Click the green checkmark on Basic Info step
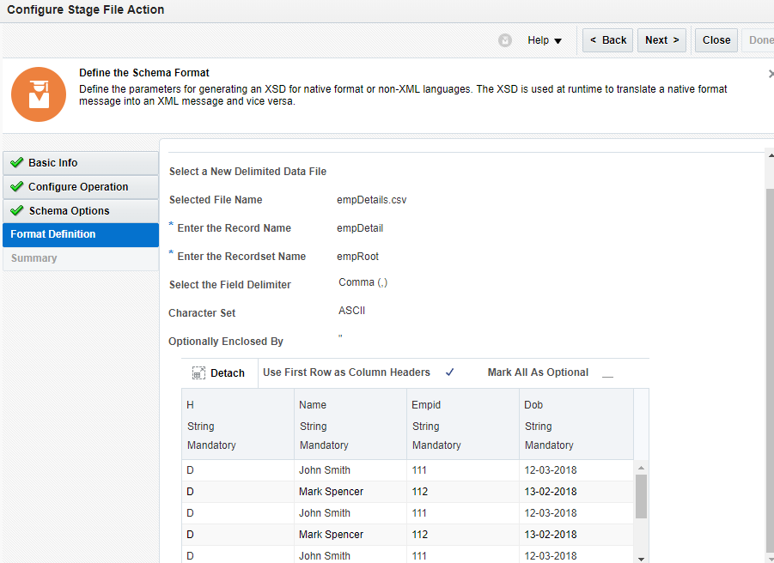 click(18, 162)
